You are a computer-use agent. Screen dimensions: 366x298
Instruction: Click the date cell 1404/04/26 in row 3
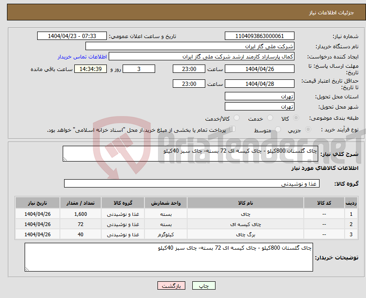(37, 234)
